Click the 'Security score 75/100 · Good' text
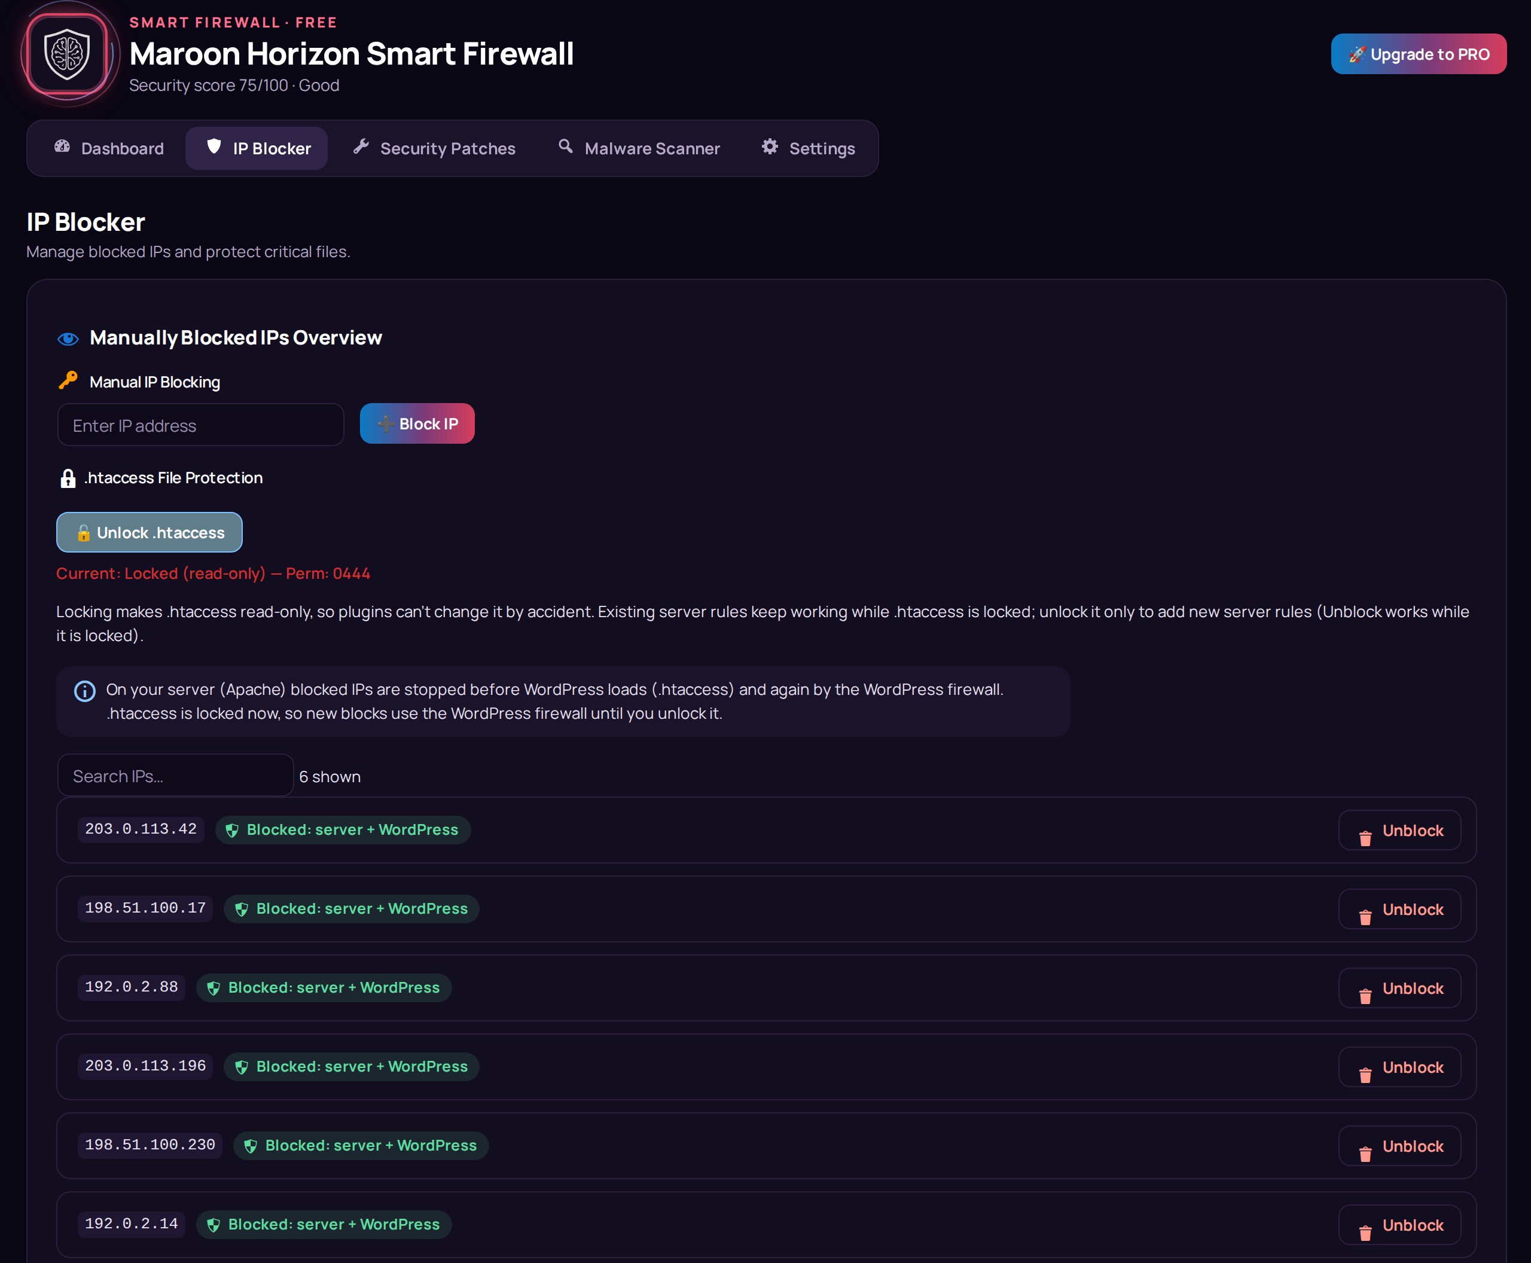Screen dimensions: 1531x1263 [x=234, y=86]
